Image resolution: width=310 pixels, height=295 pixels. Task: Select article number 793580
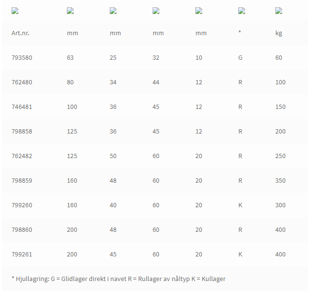(22, 58)
